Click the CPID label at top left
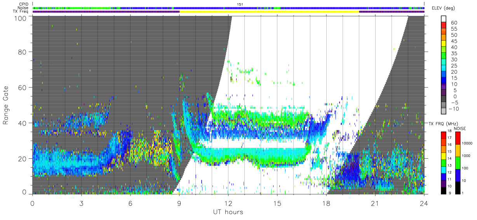The height and width of the screenshot is (220, 477). (x=24, y=4)
